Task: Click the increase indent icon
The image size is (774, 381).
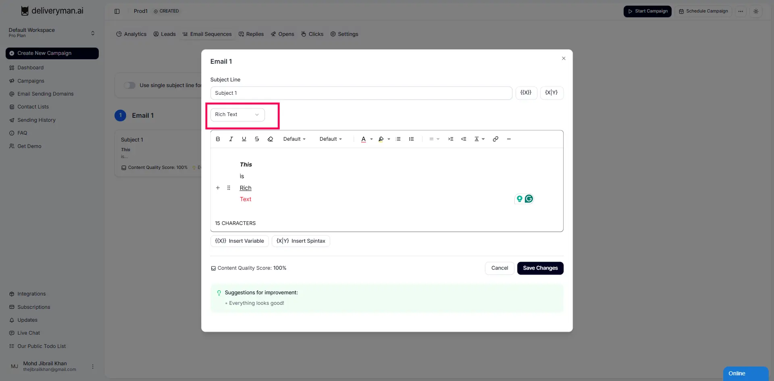Action: click(x=451, y=139)
